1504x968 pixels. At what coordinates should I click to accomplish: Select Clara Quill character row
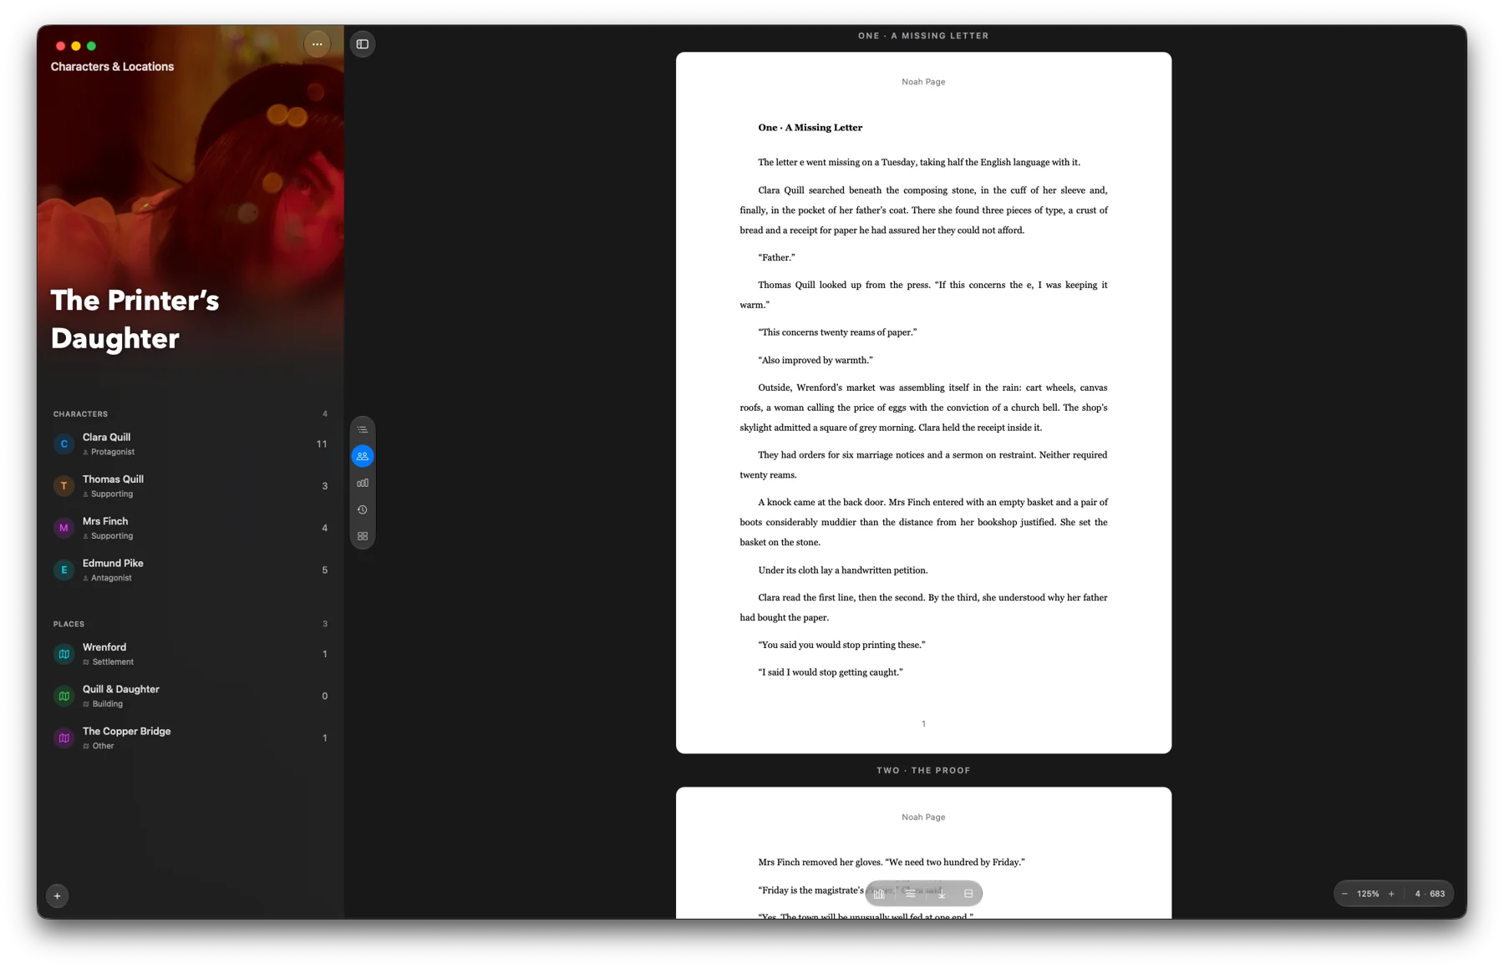(x=191, y=444)
